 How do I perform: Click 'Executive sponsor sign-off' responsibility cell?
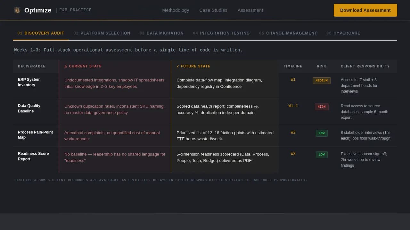366,160
